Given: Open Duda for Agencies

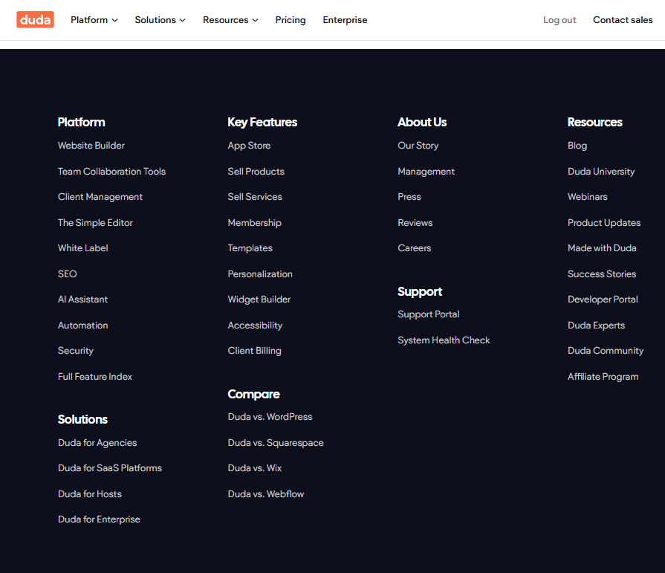Looking at the screenshot, I should 97,443.
